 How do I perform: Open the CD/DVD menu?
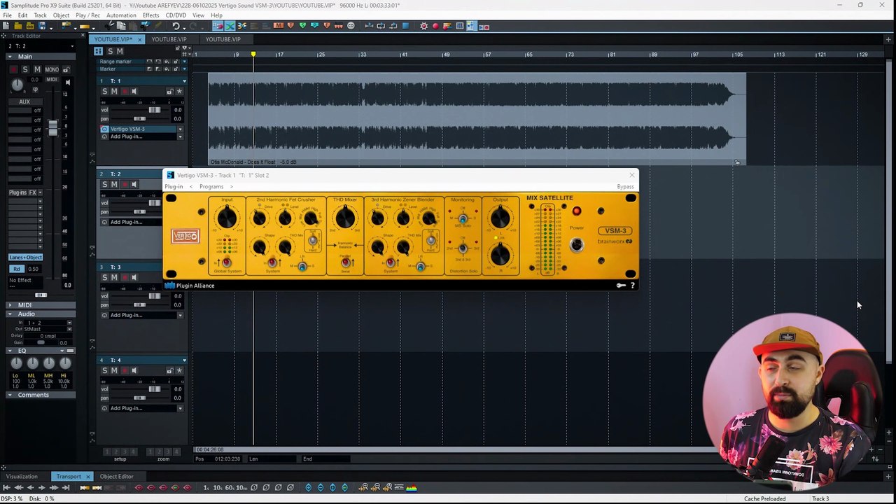coord(176,15)
